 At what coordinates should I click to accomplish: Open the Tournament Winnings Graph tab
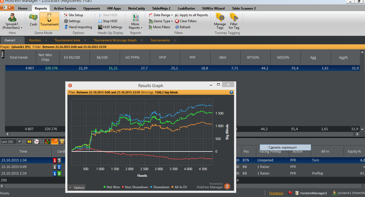click(x=115, y=40)
